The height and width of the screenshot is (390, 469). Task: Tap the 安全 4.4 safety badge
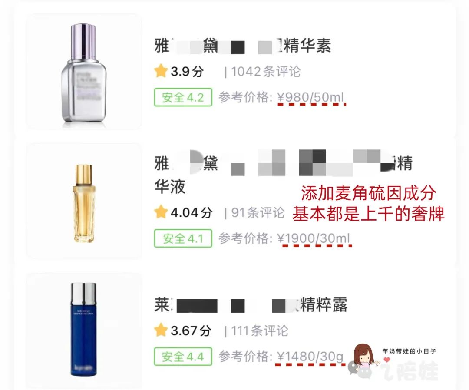click(183, 356)
